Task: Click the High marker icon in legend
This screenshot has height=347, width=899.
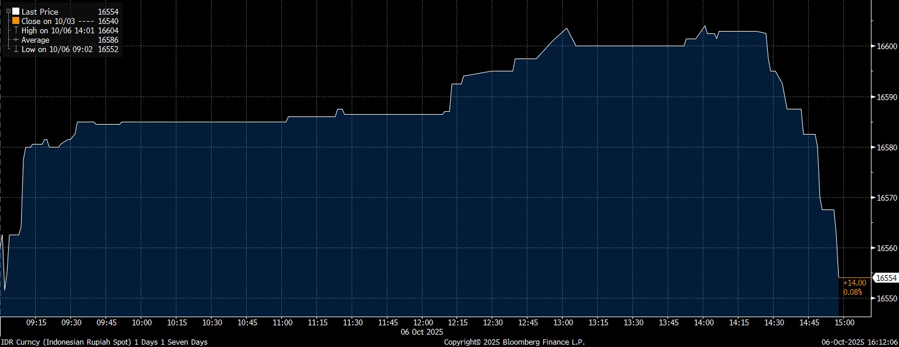Action: coord(16,30)
